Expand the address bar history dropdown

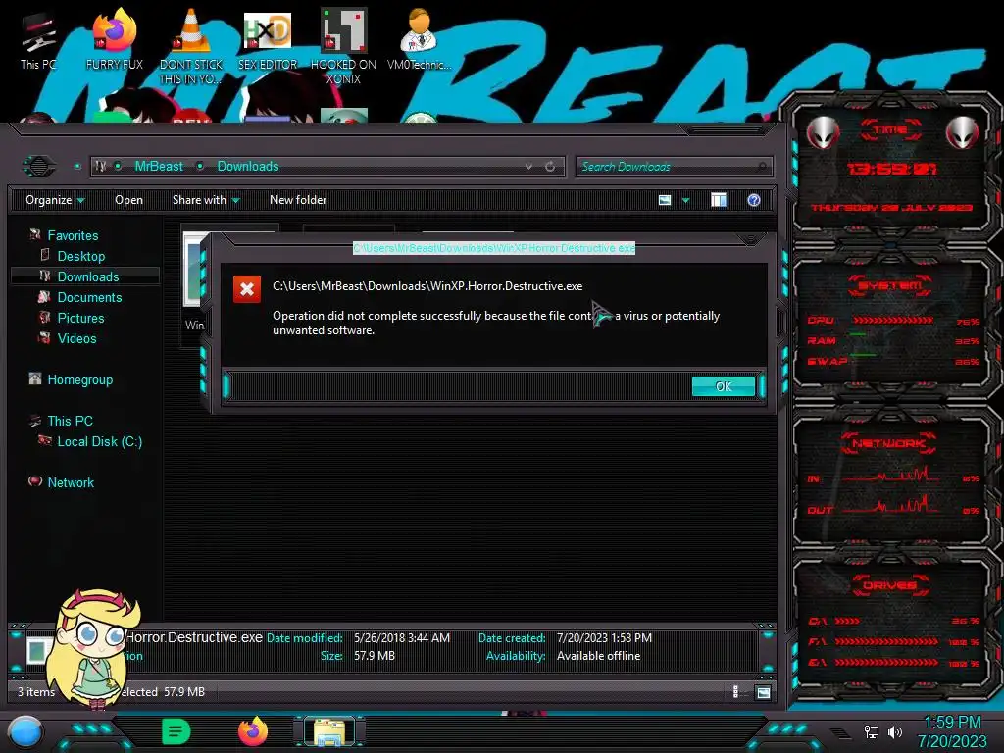point(528,167)
